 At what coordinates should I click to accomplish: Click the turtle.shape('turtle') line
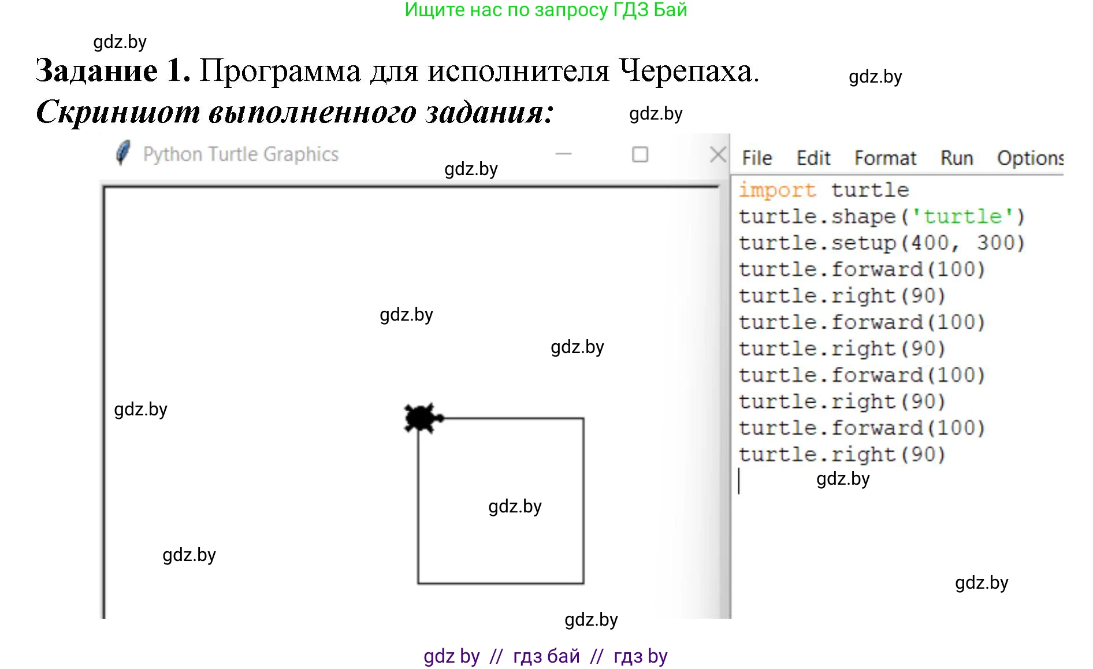click(881, 217)
